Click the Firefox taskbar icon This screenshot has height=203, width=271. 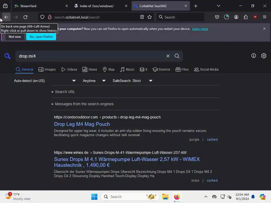(x=177, y=197)
